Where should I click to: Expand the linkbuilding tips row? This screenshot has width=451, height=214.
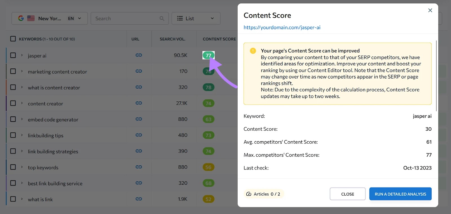(22, 135)
